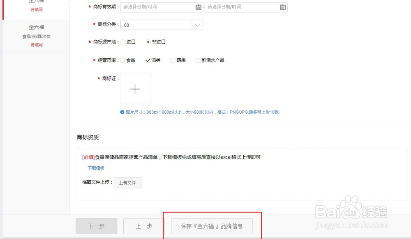Select the 非进口 radio button
The image size is (411, 239).
(148, 42)
